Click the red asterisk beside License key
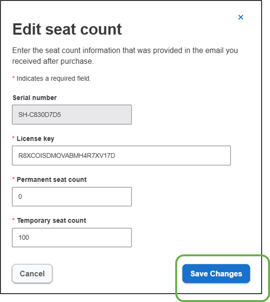This screenshot has width=270, height=302. click(x=14, y=139)
